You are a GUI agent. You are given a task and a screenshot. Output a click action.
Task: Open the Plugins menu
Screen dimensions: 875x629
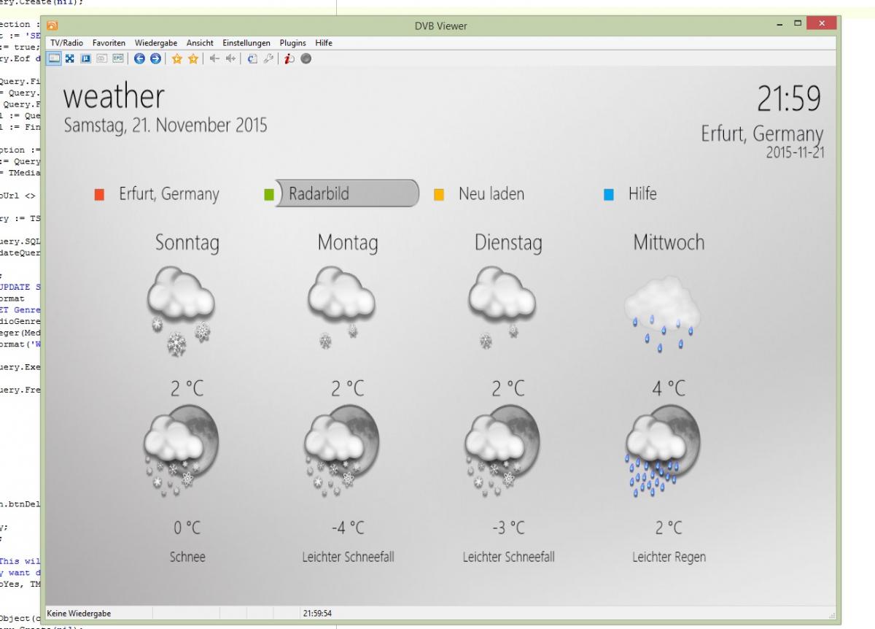tap(293, 43)
